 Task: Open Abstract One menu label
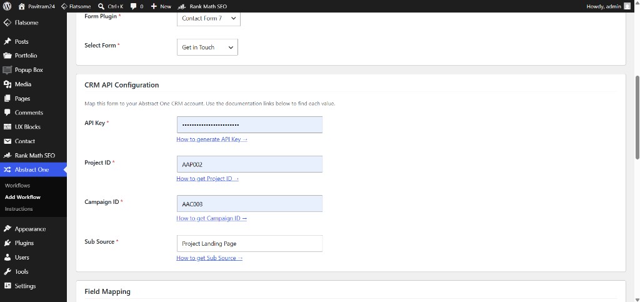(32, 170)
